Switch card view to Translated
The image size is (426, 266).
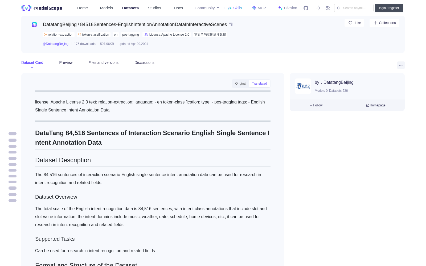(x=260, y=84)
